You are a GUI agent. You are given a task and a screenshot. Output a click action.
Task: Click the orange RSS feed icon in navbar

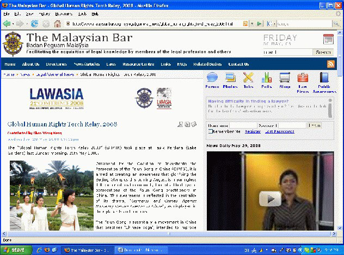click(x=330, y=64)
